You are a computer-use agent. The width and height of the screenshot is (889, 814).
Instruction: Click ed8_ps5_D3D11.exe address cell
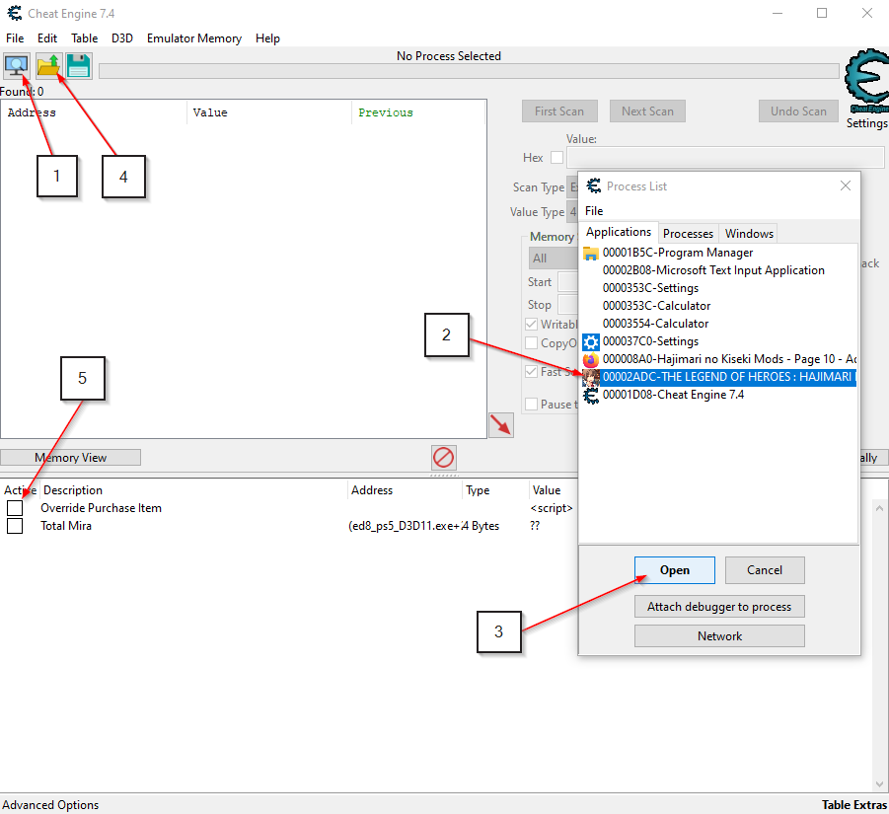tap(404, 526)
